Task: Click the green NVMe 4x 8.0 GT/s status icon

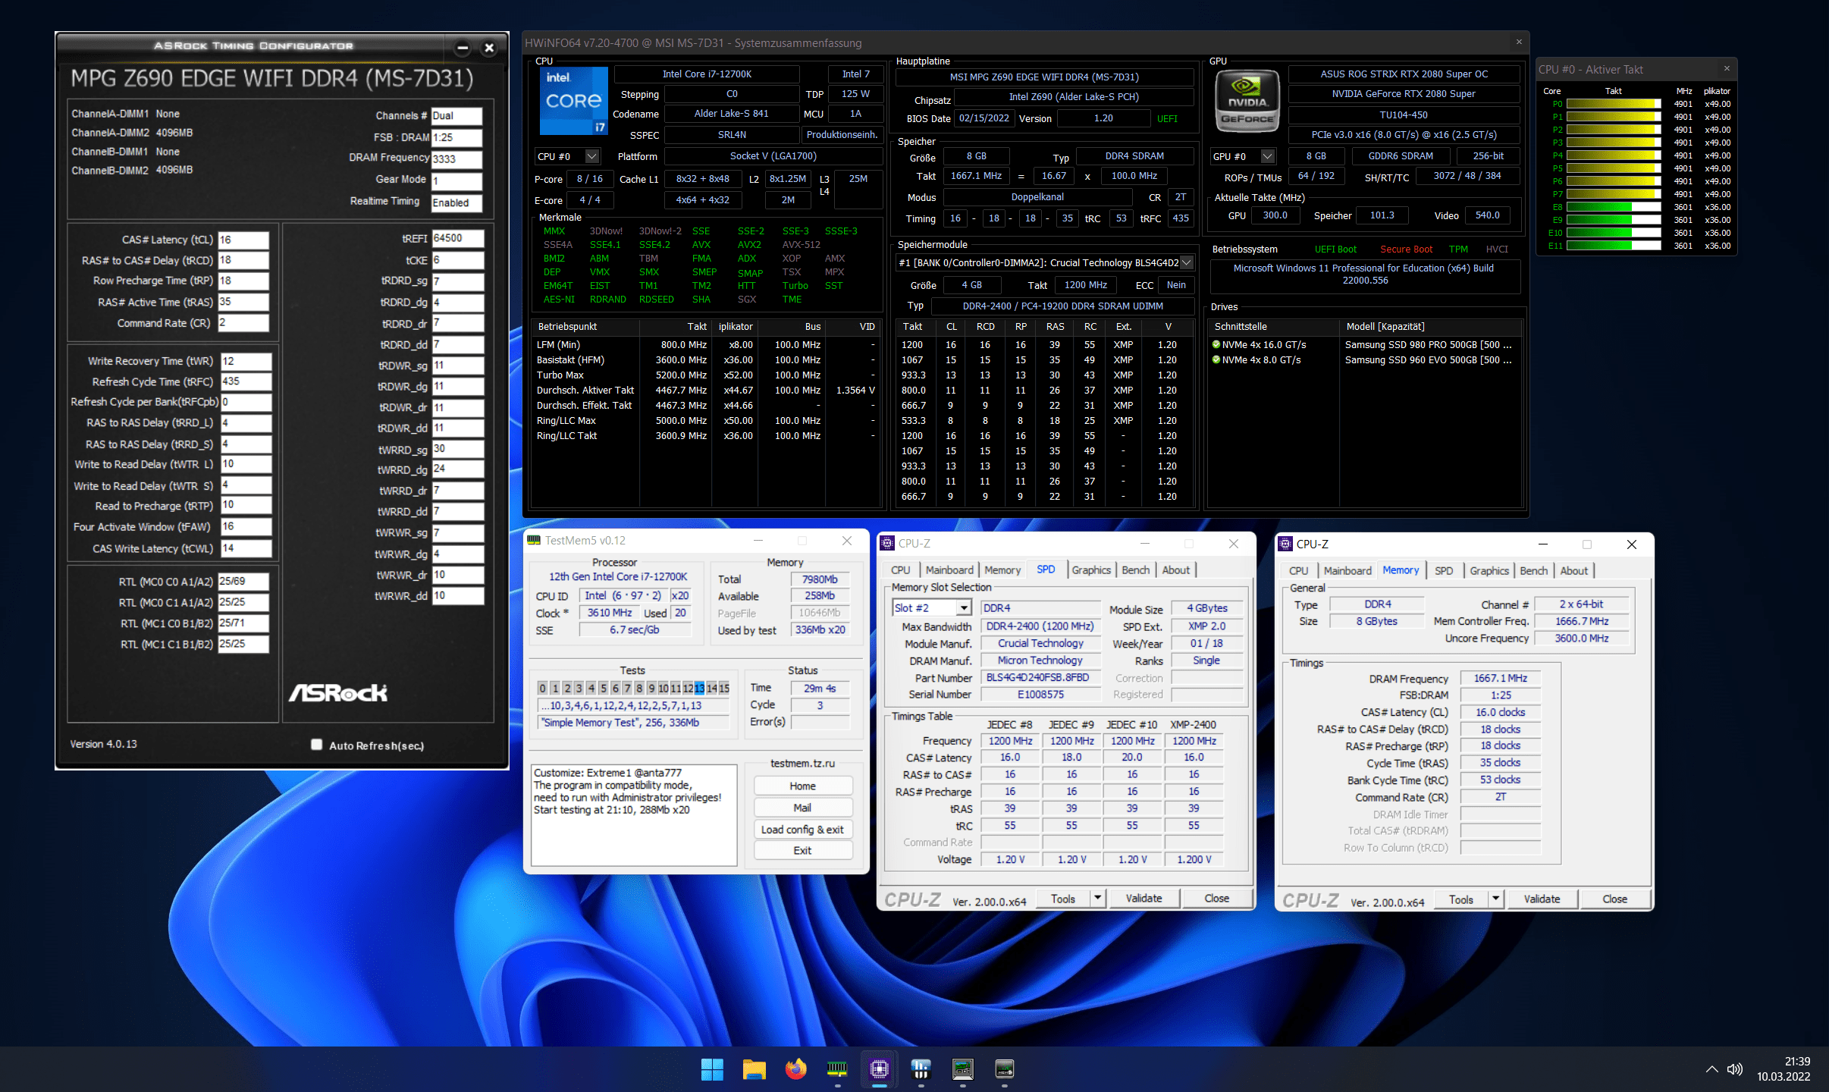Action: (1216, 359)
